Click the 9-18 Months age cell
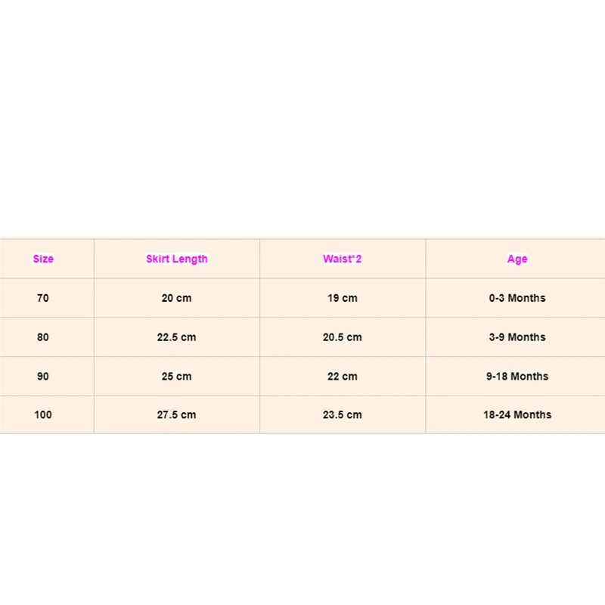The image size is (605, 605). coord(517,376)
